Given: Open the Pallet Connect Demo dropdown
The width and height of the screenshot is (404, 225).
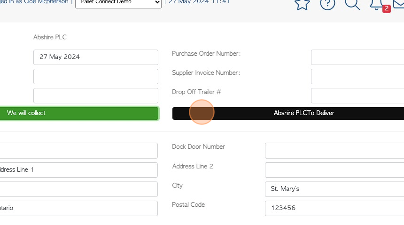Looking at the screenshot, I should coord(118,2).
